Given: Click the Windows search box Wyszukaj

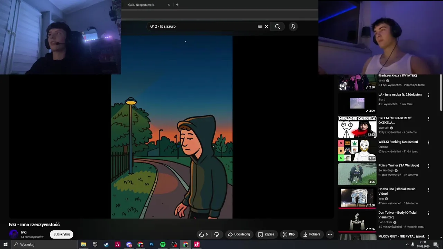Looking at the screenshot, I should coord(44,245).
